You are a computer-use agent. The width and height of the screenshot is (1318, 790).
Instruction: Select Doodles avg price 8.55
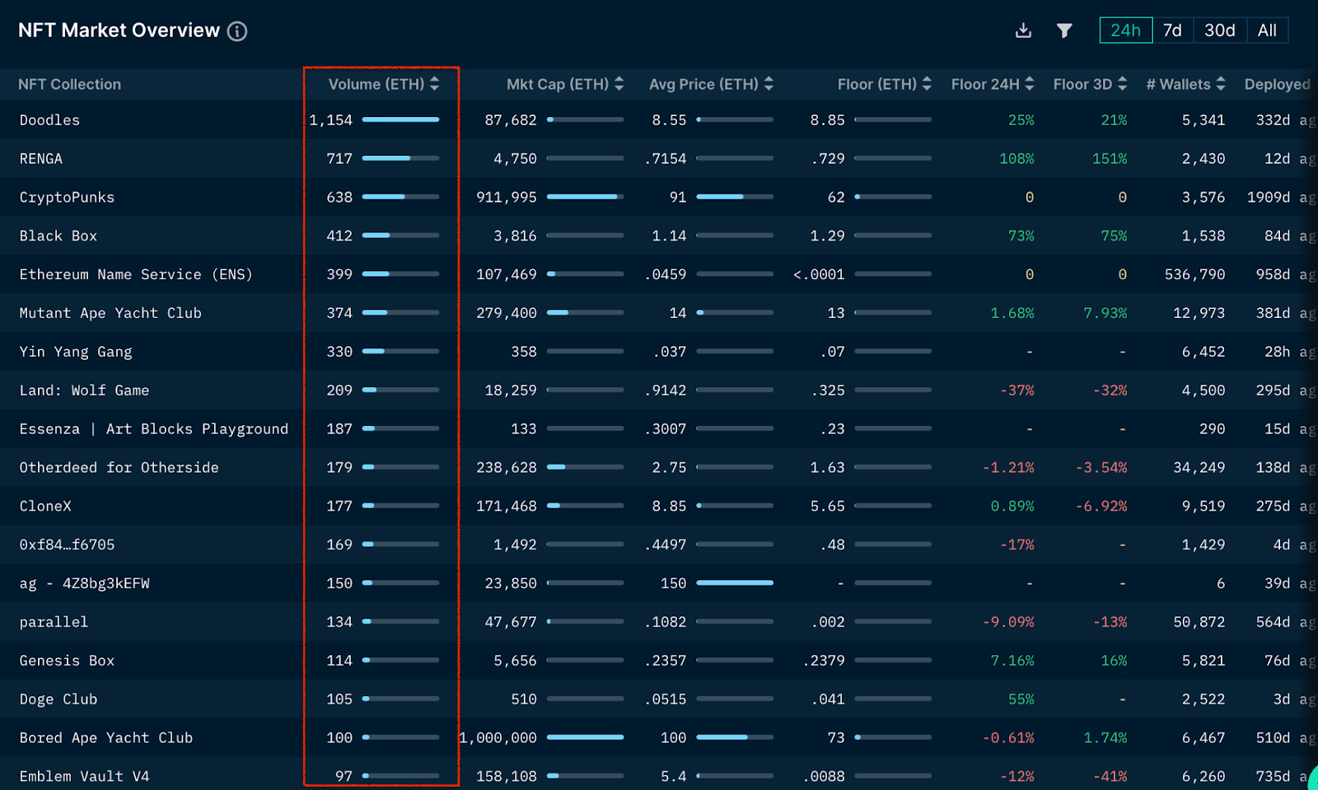coord(669,120)
